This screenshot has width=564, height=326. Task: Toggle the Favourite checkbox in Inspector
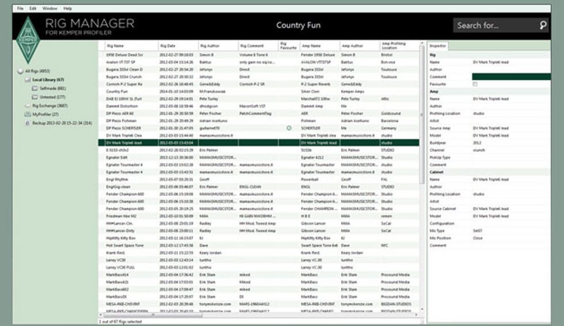click(x=475, y=84)
